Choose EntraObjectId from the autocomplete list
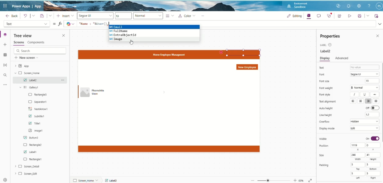The image size is (383, 183). 154,35
